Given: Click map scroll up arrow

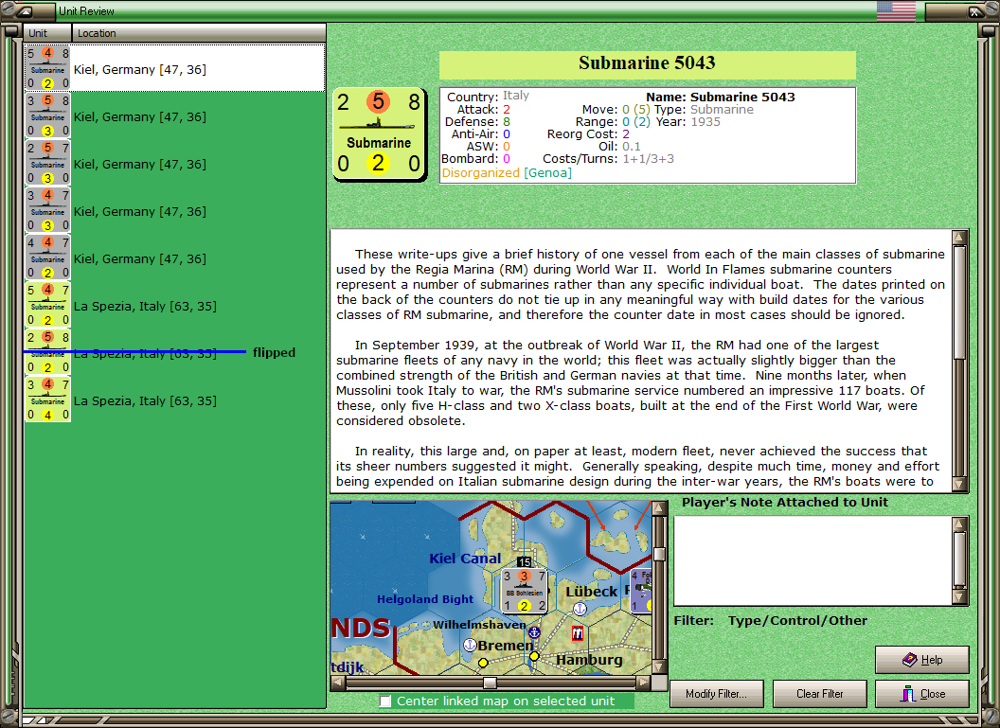Looking at the screenshot, I should pyautogui.click(x=659, y=508).
